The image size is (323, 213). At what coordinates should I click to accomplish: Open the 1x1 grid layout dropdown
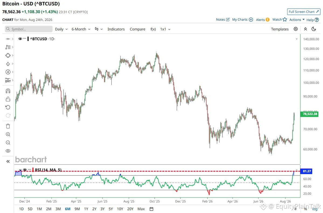pyautogui.click(x=165, y=29)
